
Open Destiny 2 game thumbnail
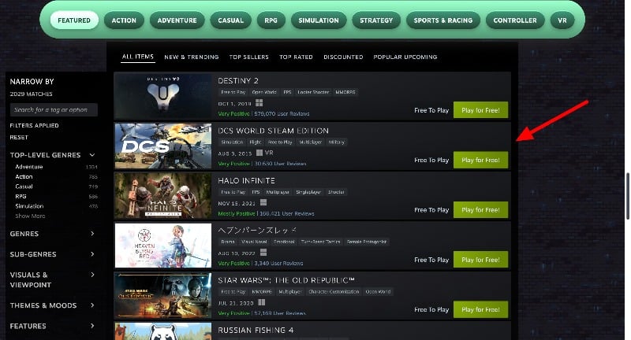[x=163, y=95]
